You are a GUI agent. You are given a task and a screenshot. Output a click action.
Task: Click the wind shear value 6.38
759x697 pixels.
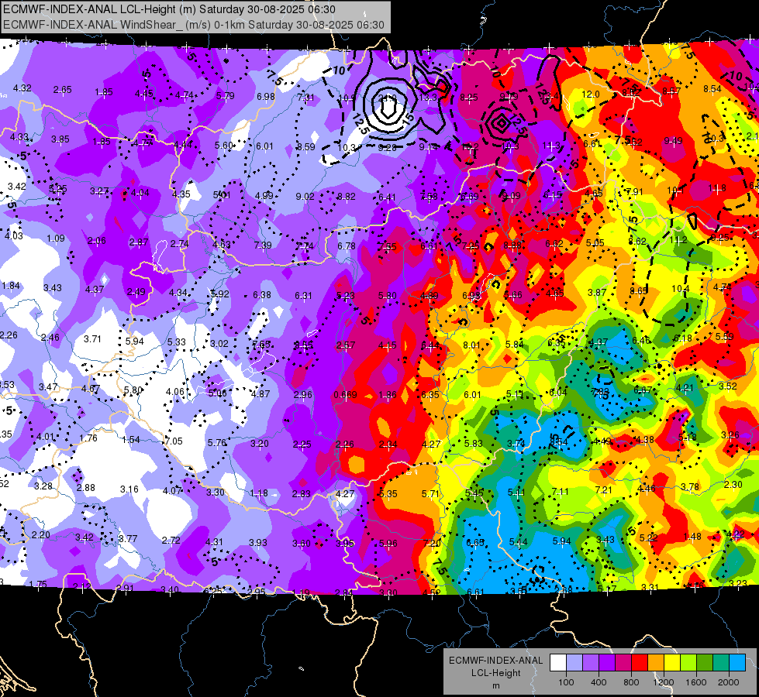[262, 294]
